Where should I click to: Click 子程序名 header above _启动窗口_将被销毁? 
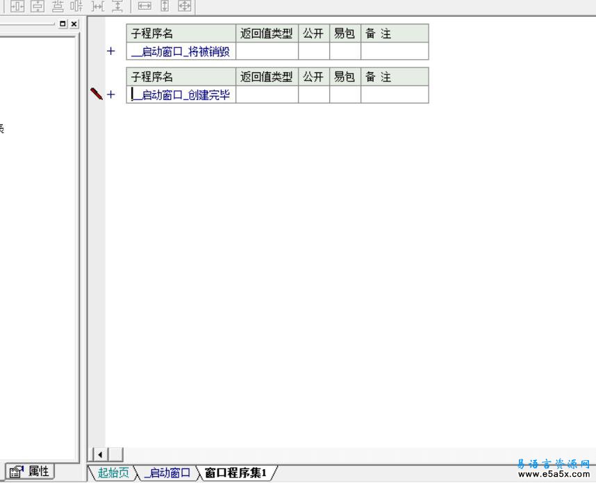181,33
